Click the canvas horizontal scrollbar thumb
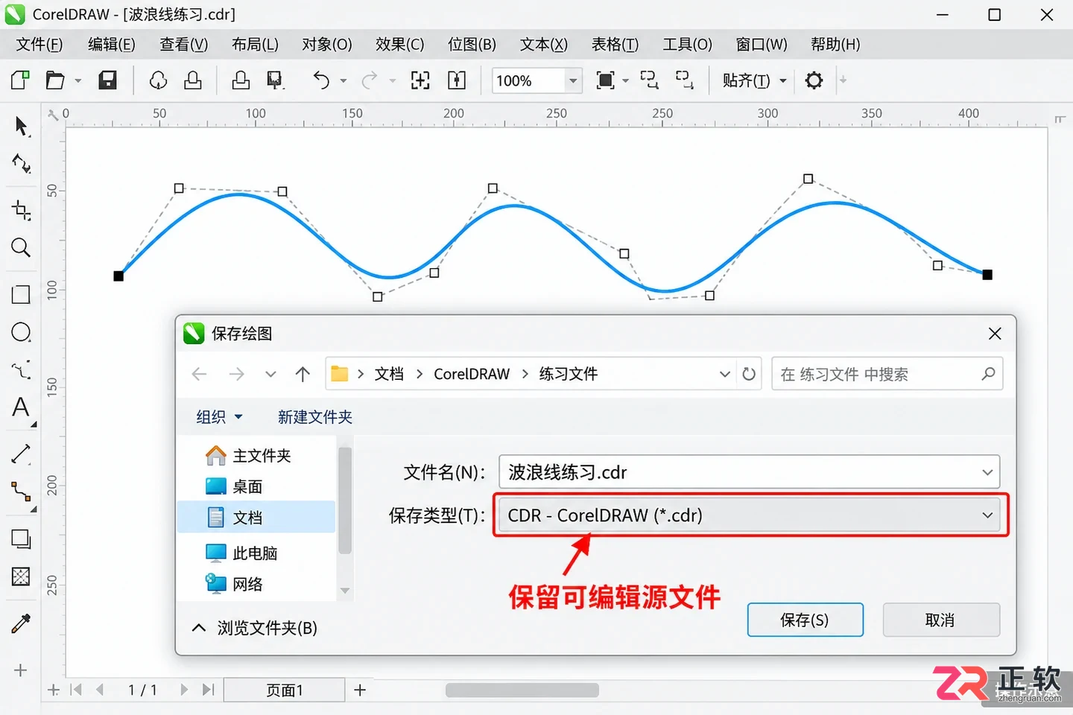 (x=522, y=690)
